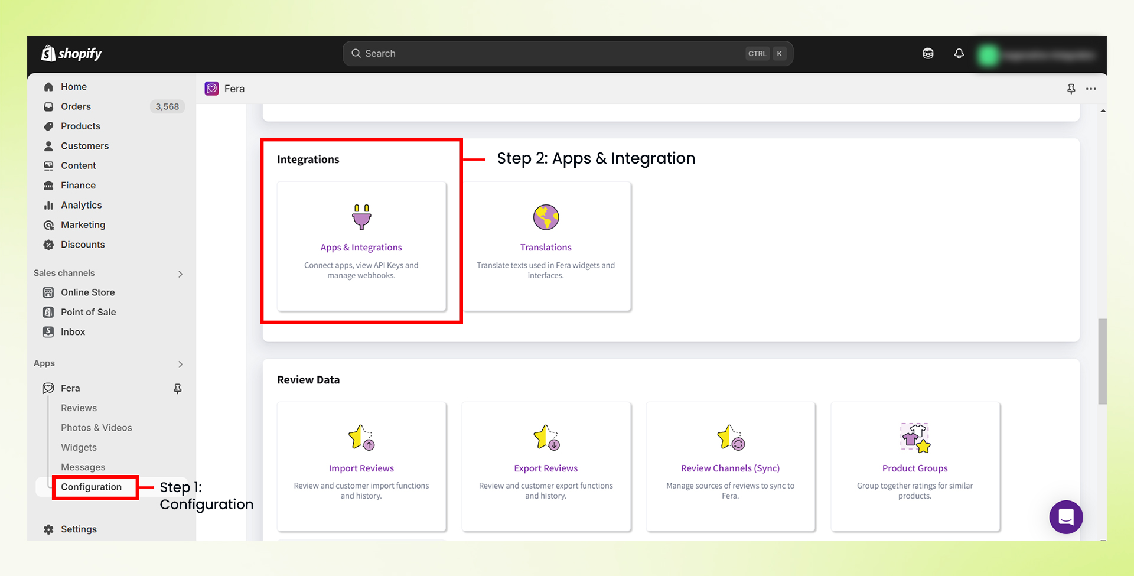This screenshot has height=576, width=1134.
Task: Expand the Sales channels section
Action: pos(181,274)
